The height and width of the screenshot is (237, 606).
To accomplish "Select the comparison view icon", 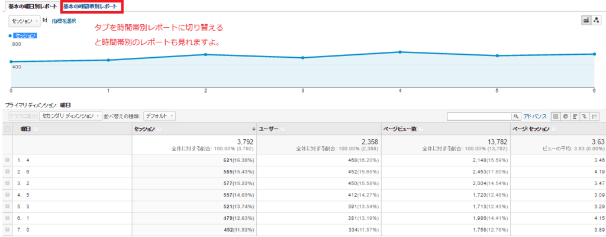I will pyautogui.click(x=585, y=116).
